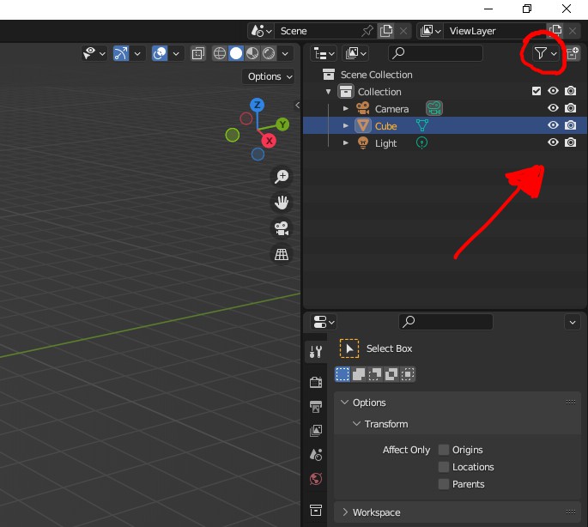Open gizmo settings dropdown arrow
This screenshot has width=588, height=527.
coord(137,53)
